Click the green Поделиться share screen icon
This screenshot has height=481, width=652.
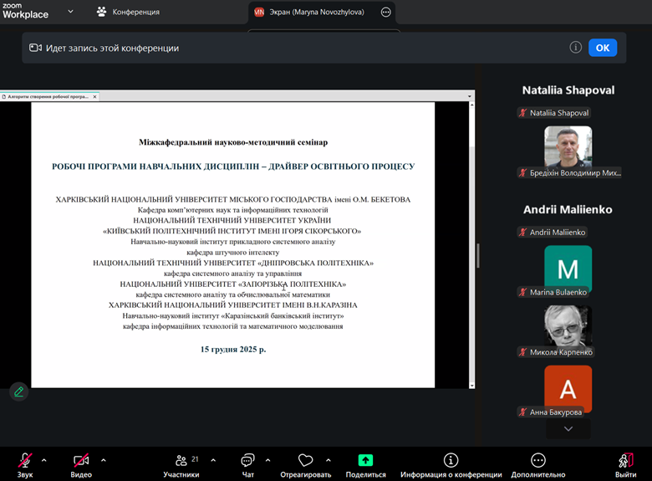click(365, 460)
